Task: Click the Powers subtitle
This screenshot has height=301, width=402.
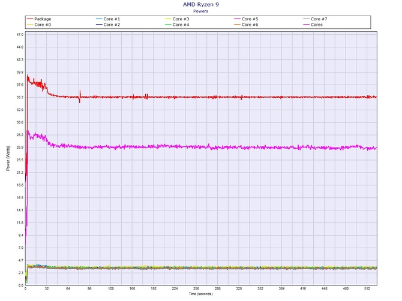Action: tap(201, 11)
